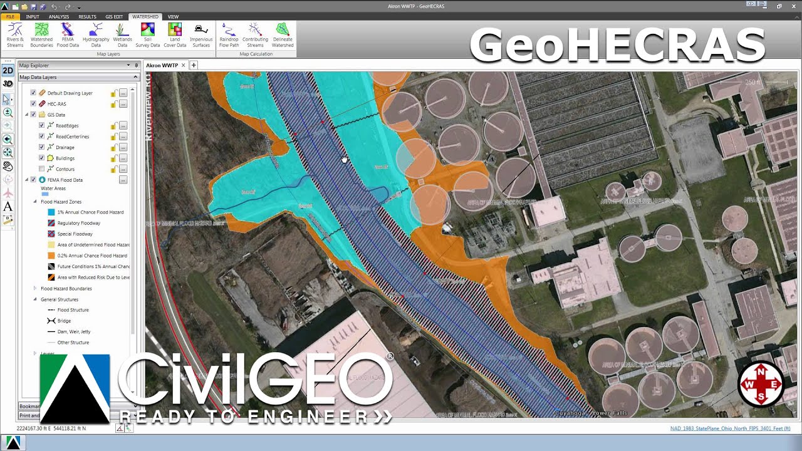The image size is (802, 451).
Task: Open Rivers & Streams map layer tool
Action: click(x=15, y=35)
